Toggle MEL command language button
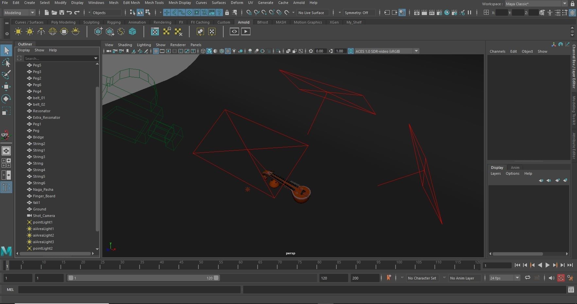Image resolution: width=577 pixels, height=304 pixels. click(x=10, y=290)
